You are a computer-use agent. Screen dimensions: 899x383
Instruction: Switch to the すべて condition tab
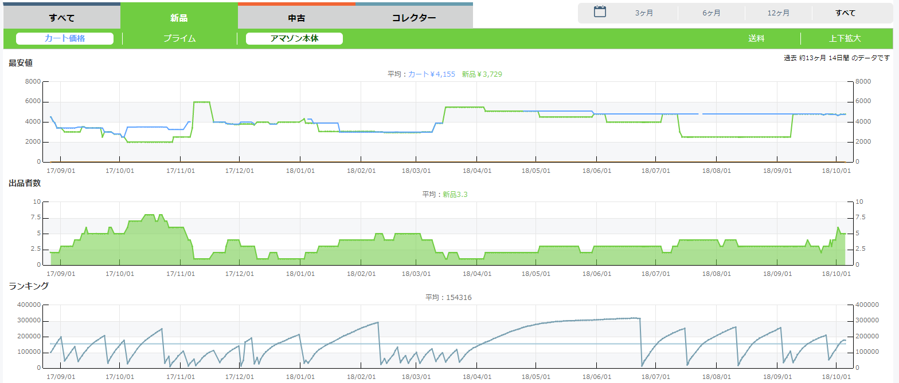[x=62, y=17]
